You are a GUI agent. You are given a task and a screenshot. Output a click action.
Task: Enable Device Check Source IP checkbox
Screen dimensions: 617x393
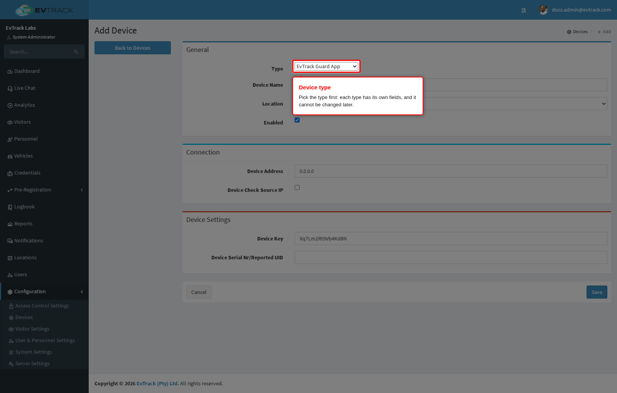pyautogui.click(x=297, y=187)
